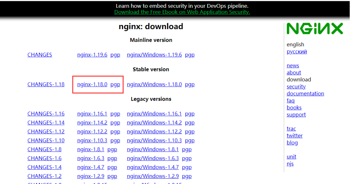
Task: Open CHANGES-1.2 link
Action: (44, 177)
